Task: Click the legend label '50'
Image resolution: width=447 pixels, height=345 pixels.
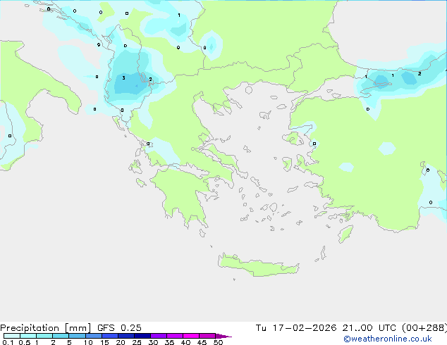Action: [218, 342]
